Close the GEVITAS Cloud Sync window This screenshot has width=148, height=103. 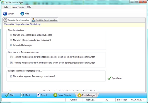click(x=143, y=2)
